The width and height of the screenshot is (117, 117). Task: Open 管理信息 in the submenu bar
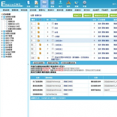click(x=15, y=10)
